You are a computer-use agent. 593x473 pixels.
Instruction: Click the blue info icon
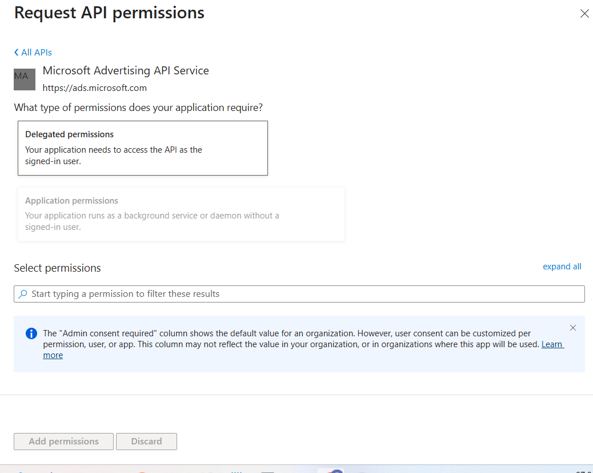pyautogui.click(x=31, y=333)
